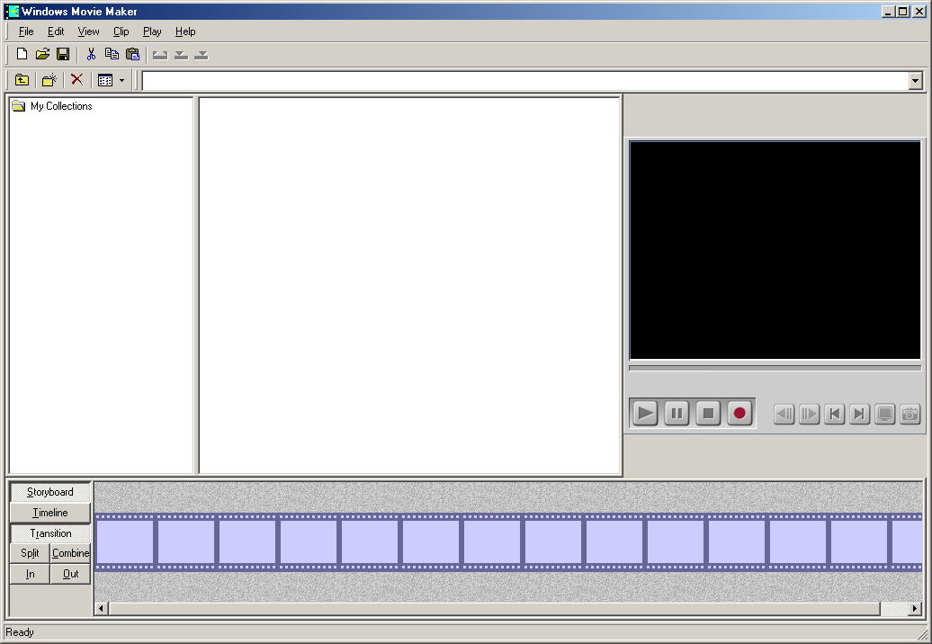Cut selection with the scissors icon
932x644 pixels.
pyautogui.click(x=91, y=54)
